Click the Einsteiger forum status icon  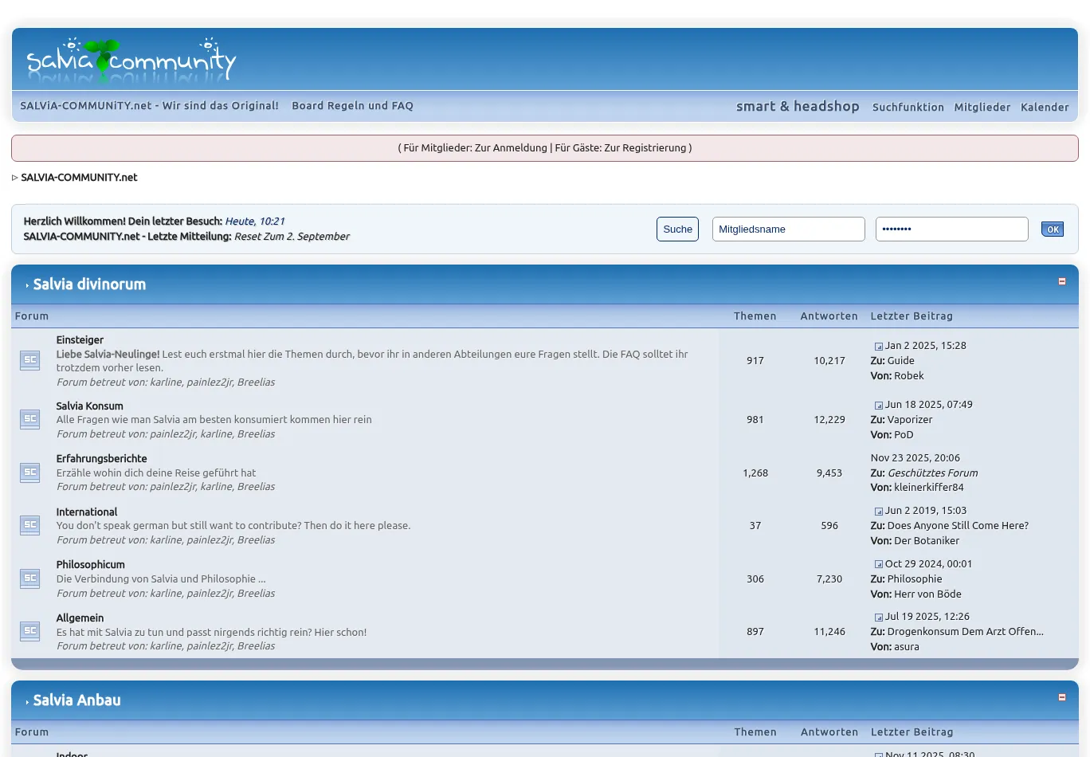(29, 360)
